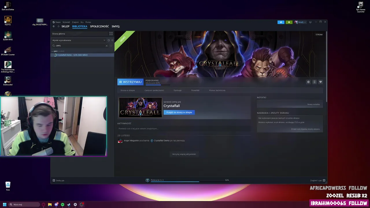The image size is (370, 208).
Task: Open OBS Studio from taskbar
Action: [82, 205]
